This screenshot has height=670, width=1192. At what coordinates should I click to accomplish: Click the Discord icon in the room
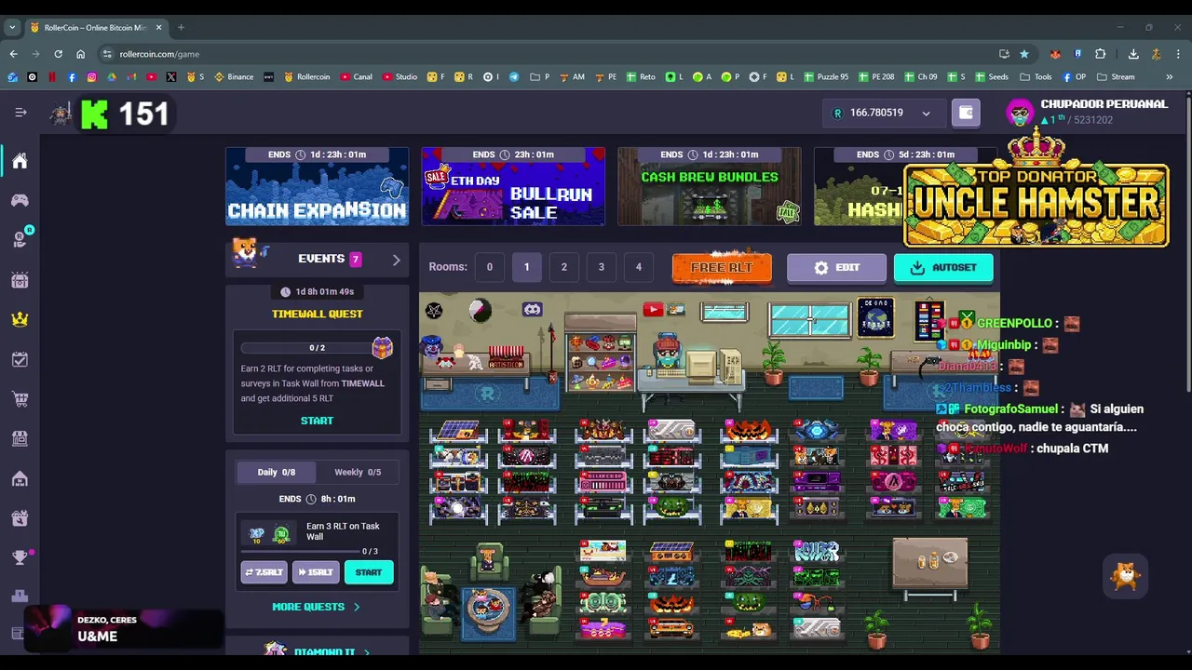tap(532, 309)
